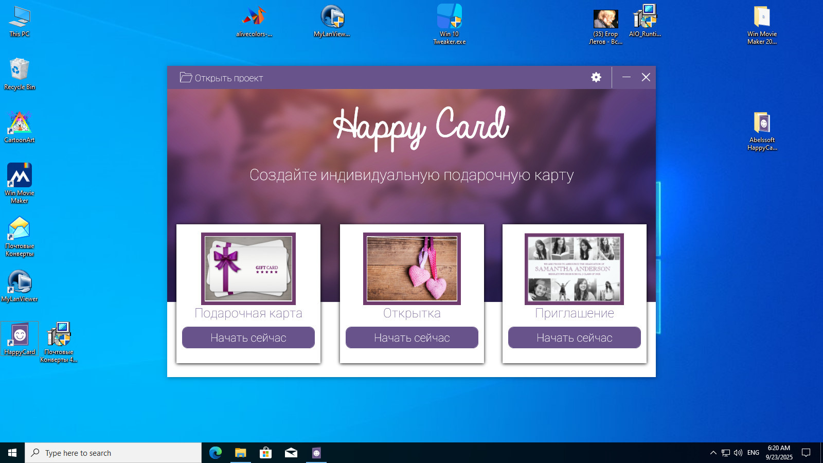Select the gift card thumbnail image

pyautogui.click(x=248, y=269)
